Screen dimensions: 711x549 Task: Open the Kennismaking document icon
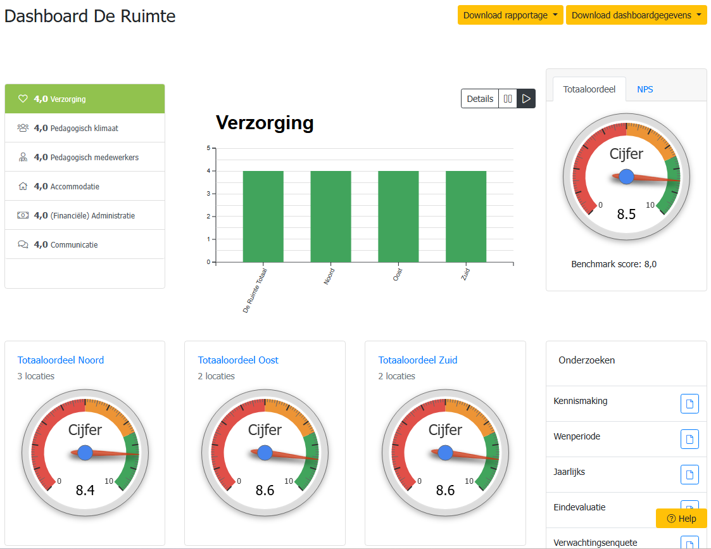pyautogui.click(x=689, y=403)
